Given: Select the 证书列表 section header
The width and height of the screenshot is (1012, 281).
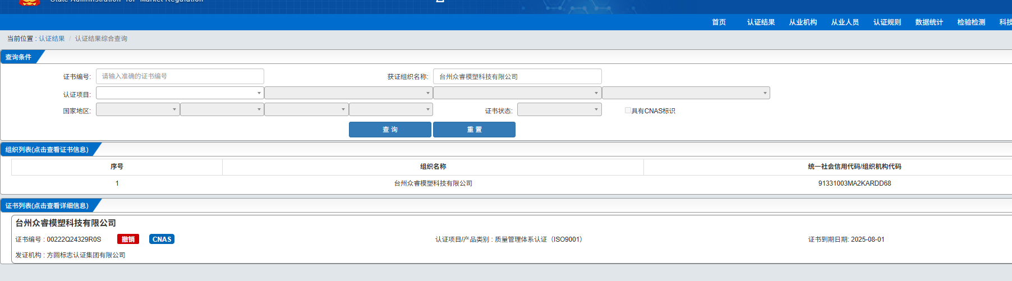Looking at the screenshot, I should coord(47,206).
